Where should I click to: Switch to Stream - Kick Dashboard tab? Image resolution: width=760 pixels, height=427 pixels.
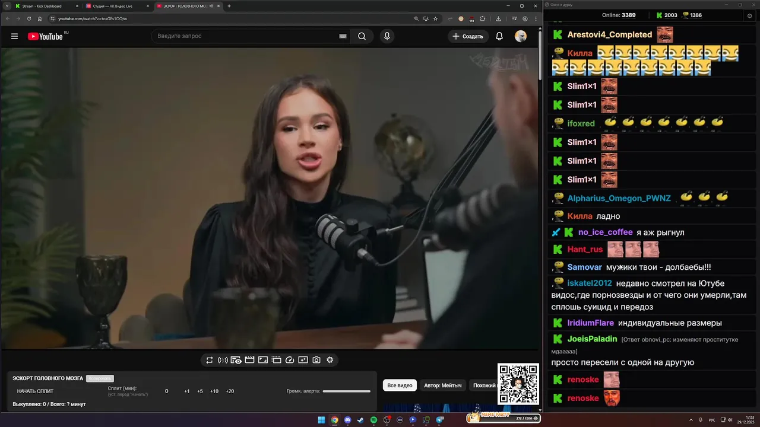click(46, 6)
